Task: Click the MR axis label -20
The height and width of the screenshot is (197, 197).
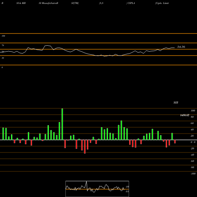Action: 192,149
